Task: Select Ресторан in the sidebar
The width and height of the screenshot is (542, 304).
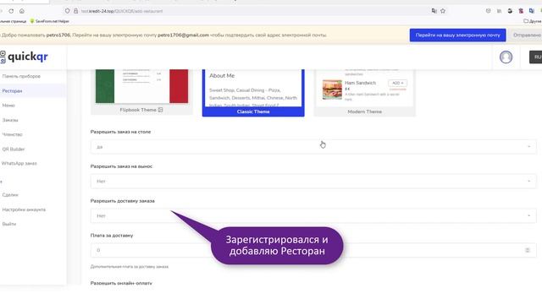Action: tap(13, 91)
